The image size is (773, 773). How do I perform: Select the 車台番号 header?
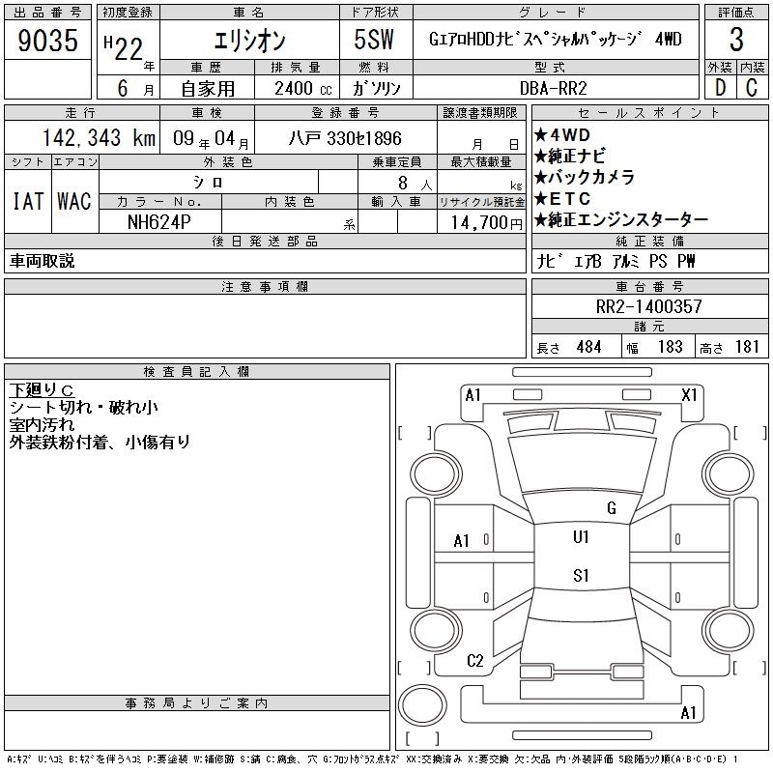[x=649, y=286]
